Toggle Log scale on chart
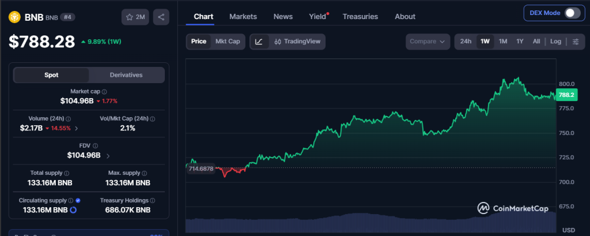The width and height of the screenshot is (590, 236). click(555, 42)
